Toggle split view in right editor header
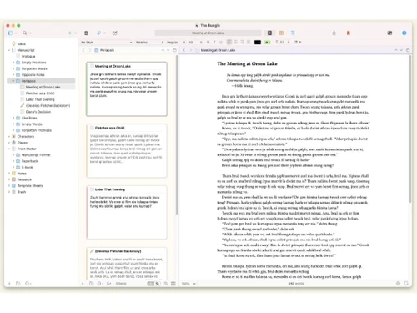 408,50
